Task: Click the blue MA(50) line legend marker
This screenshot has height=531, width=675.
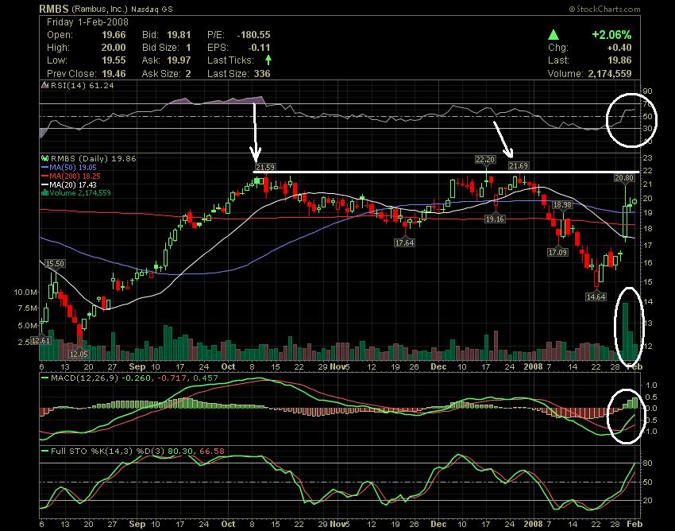Action: pos(44,167)
